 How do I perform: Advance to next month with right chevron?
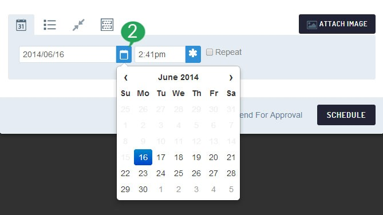[x=231, y=78]
